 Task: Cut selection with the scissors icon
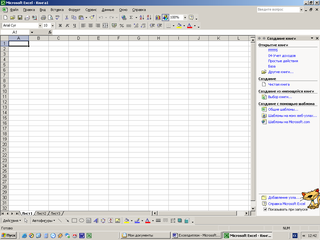67,17
